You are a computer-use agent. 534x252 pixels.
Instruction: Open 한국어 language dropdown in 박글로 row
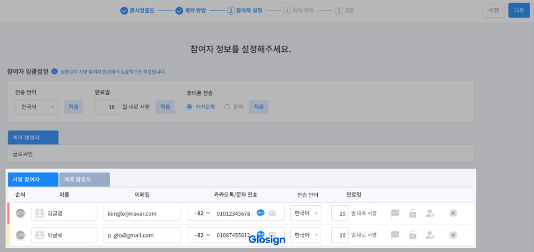(306, 235)
